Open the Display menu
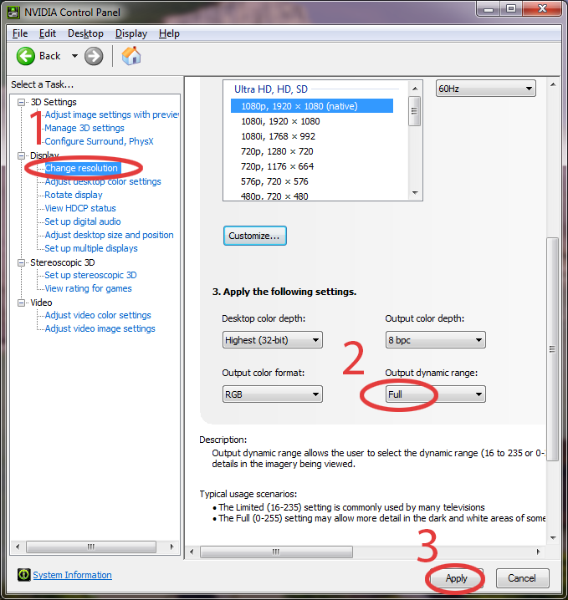This screenshot has height=600, width=568. pos(131,33)
